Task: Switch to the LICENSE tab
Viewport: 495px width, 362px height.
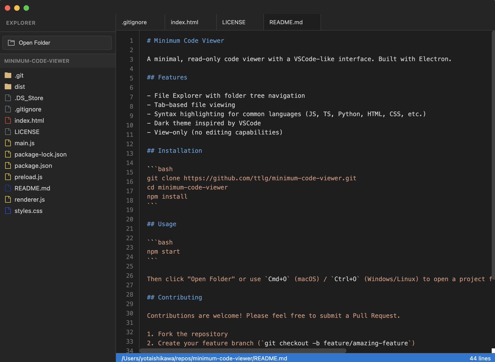Action: [x=234, y=22]
